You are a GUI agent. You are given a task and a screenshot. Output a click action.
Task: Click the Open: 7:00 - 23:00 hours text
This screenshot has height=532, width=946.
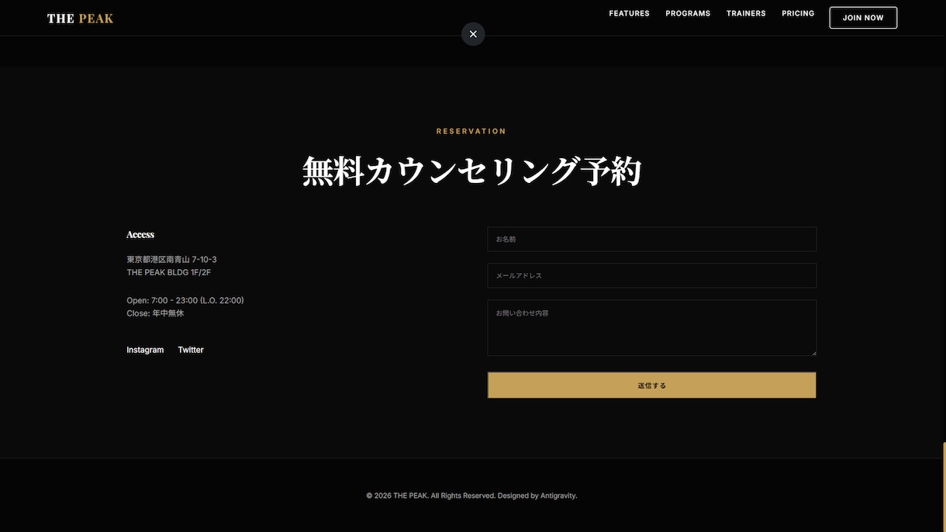coord(185,301)
